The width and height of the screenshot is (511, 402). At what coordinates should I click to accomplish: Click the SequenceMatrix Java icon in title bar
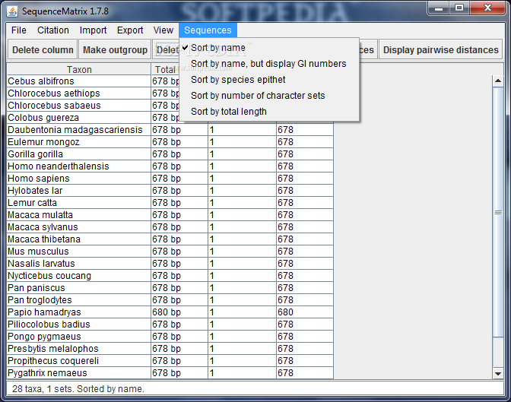tap(12, 11)
